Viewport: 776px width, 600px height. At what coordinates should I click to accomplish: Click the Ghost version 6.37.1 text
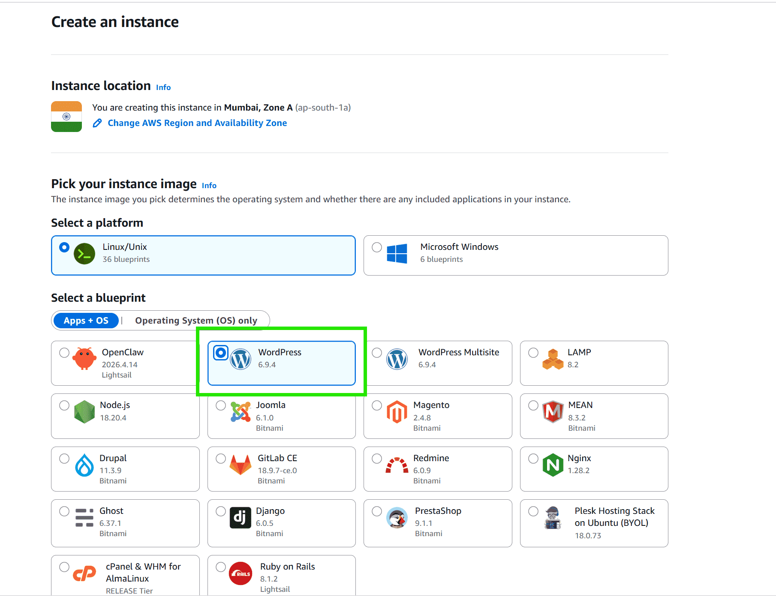(110, 523)
